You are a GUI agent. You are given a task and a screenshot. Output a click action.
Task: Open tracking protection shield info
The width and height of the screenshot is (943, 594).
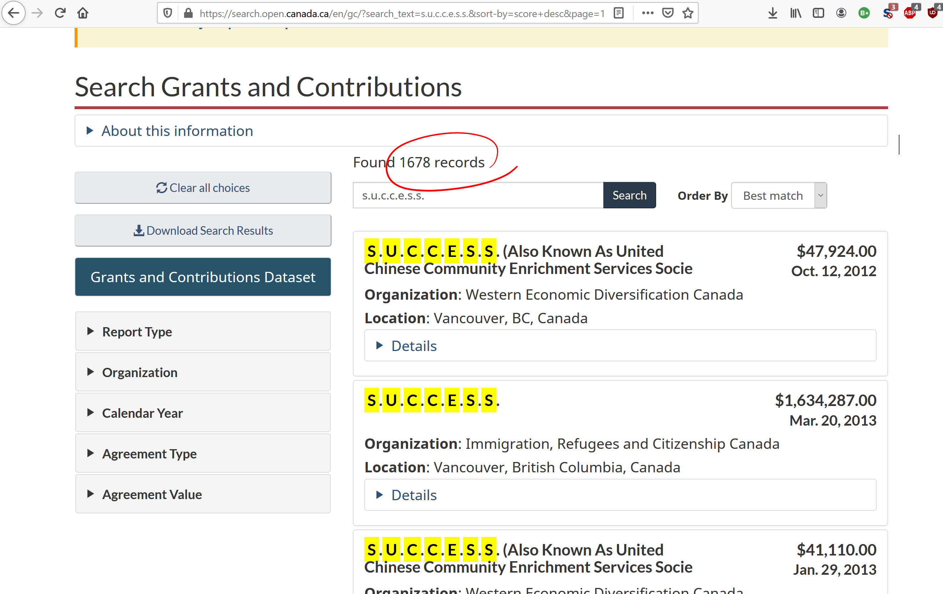point(168,13)
